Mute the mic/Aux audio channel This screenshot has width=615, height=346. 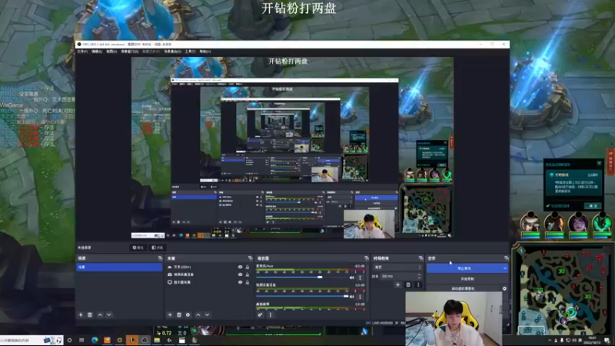click(352, 278)
